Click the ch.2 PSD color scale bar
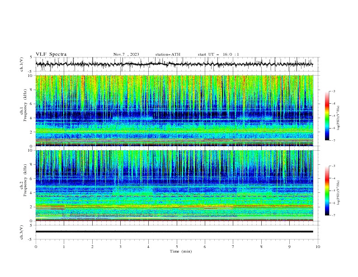 click(x=327, y=191)
